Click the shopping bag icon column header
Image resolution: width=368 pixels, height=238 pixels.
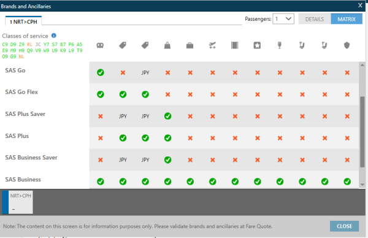click(x=167, y=45)
